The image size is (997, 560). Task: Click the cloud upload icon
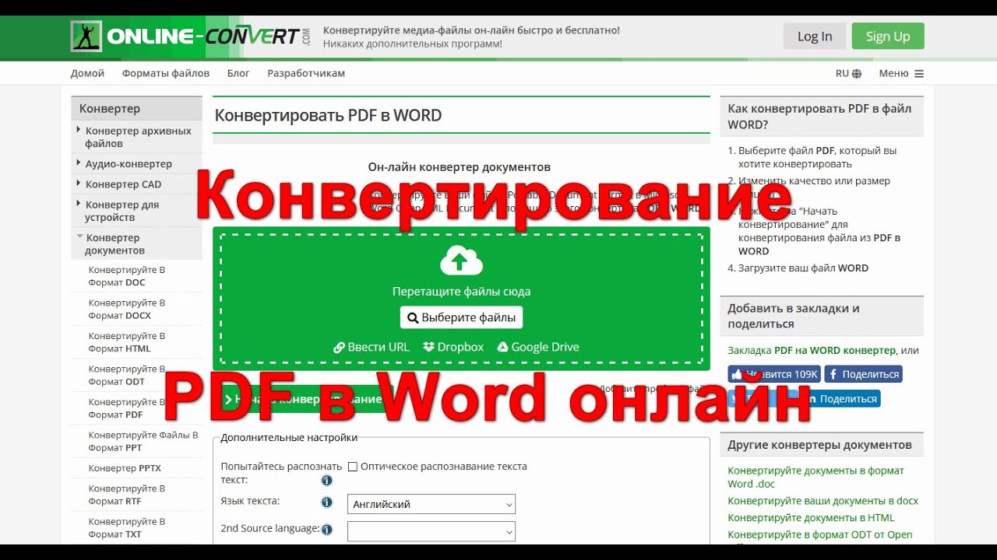(461, 261)
